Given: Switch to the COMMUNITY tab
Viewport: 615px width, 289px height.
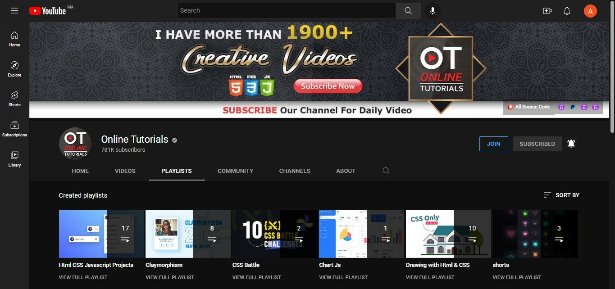Looking at the screenshot, I should 235,171.
